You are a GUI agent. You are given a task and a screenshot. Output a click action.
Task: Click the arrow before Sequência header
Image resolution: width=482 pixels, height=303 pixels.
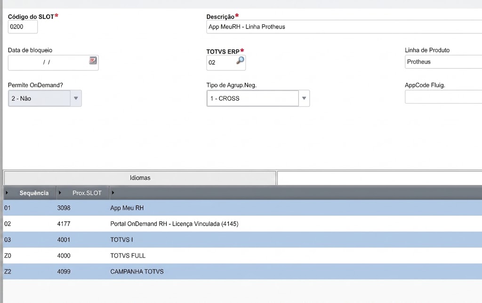point(7,193)
